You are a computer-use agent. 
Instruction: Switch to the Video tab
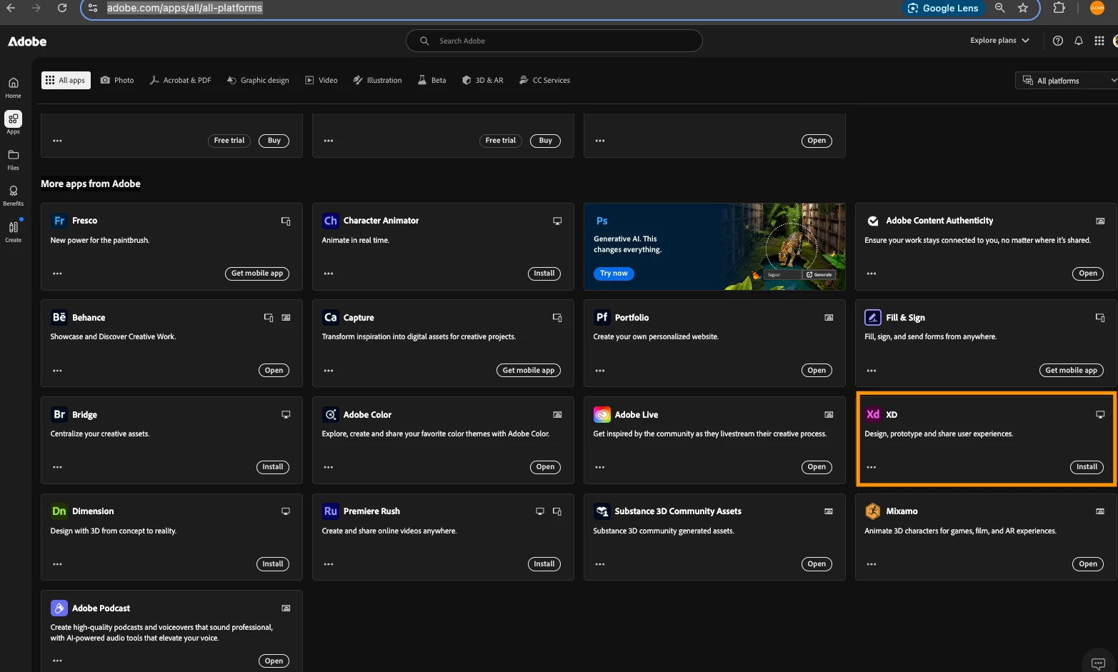[321, 81]
